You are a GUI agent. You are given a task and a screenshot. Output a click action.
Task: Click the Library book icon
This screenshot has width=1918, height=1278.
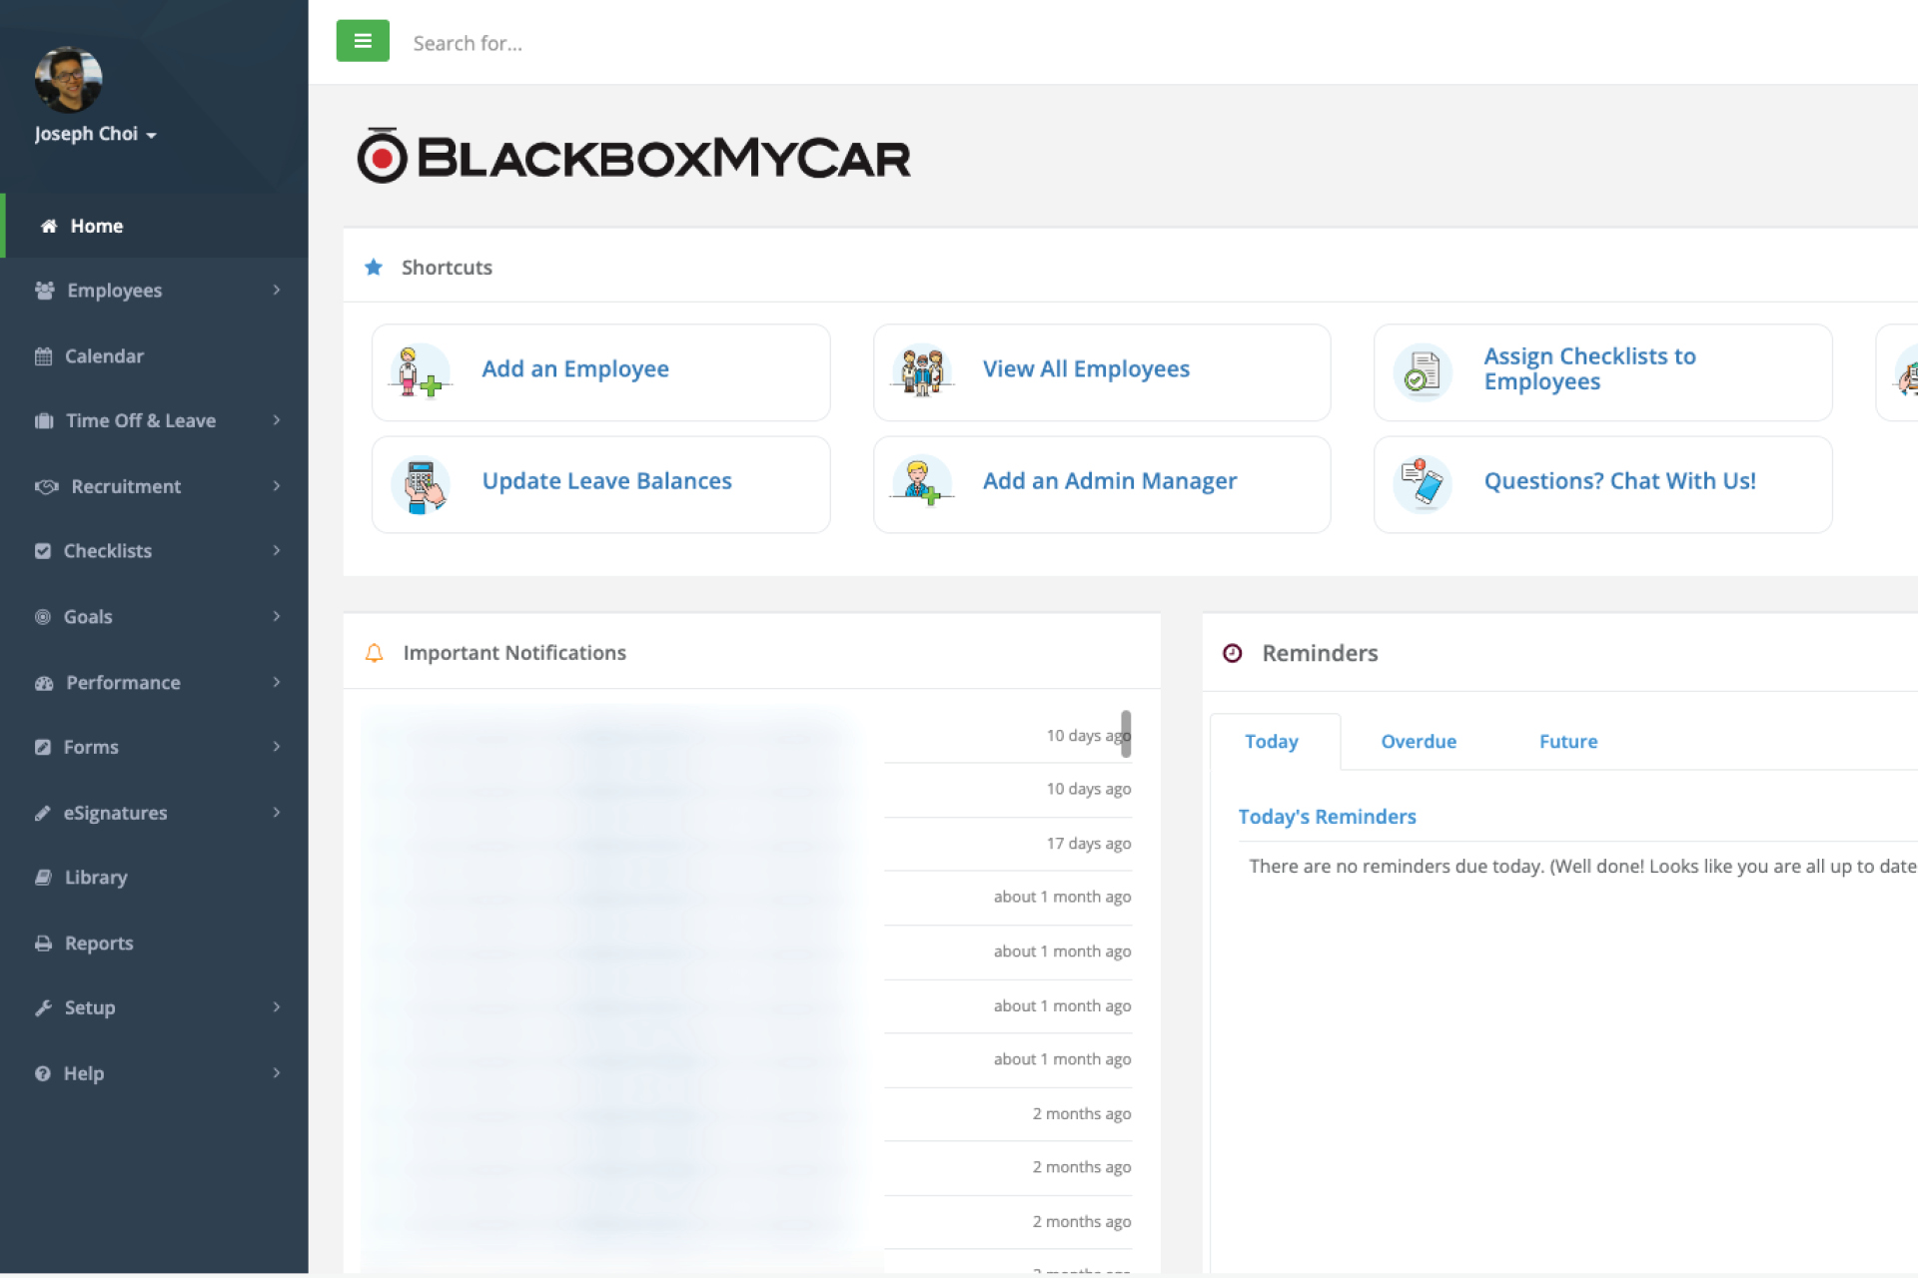pos(43,878)
